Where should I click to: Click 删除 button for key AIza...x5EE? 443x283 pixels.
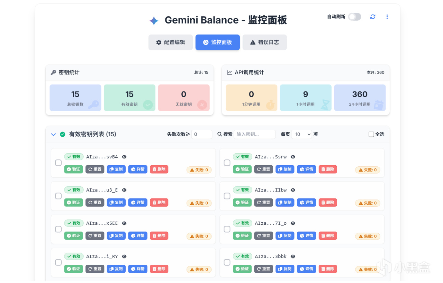pyautogui.click(x=159, y=236)
